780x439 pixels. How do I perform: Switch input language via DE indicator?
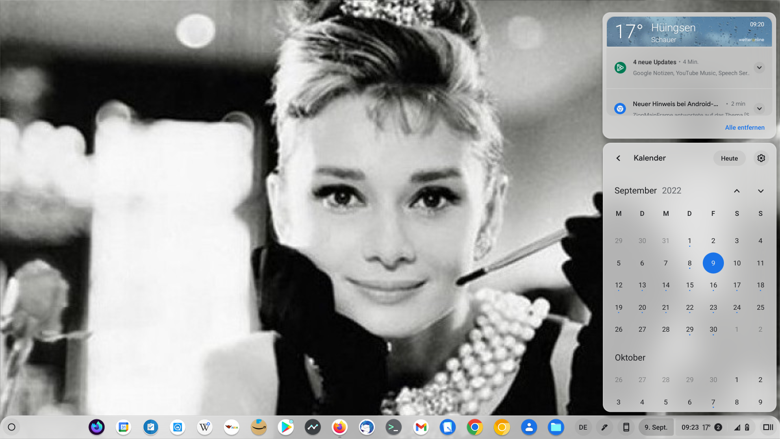click(x=583, y=427)
